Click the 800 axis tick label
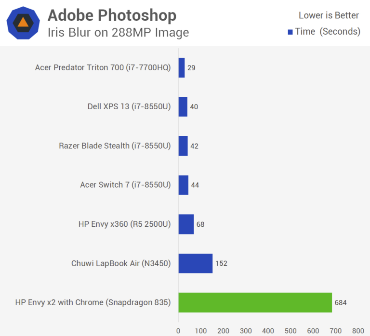The height and width of the screenshot is (336, 370). pyautogui.click(x=358, y=331)
